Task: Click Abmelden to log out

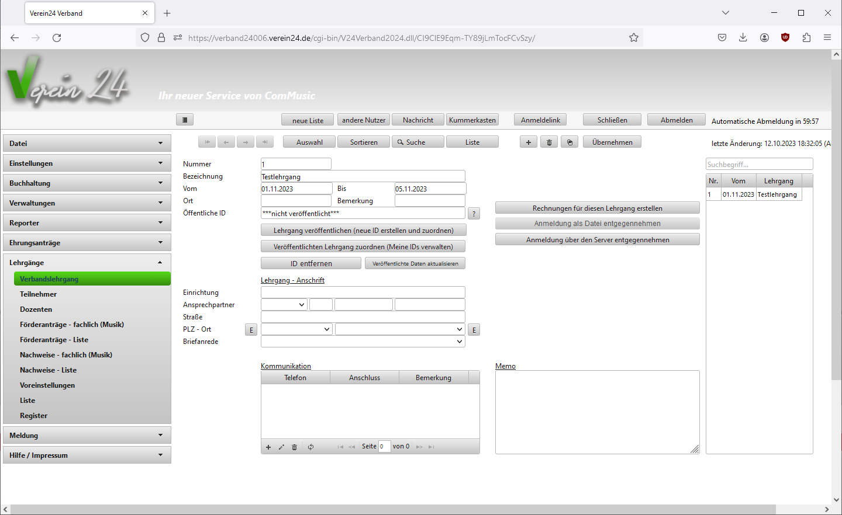Action: tap(677, 120)
